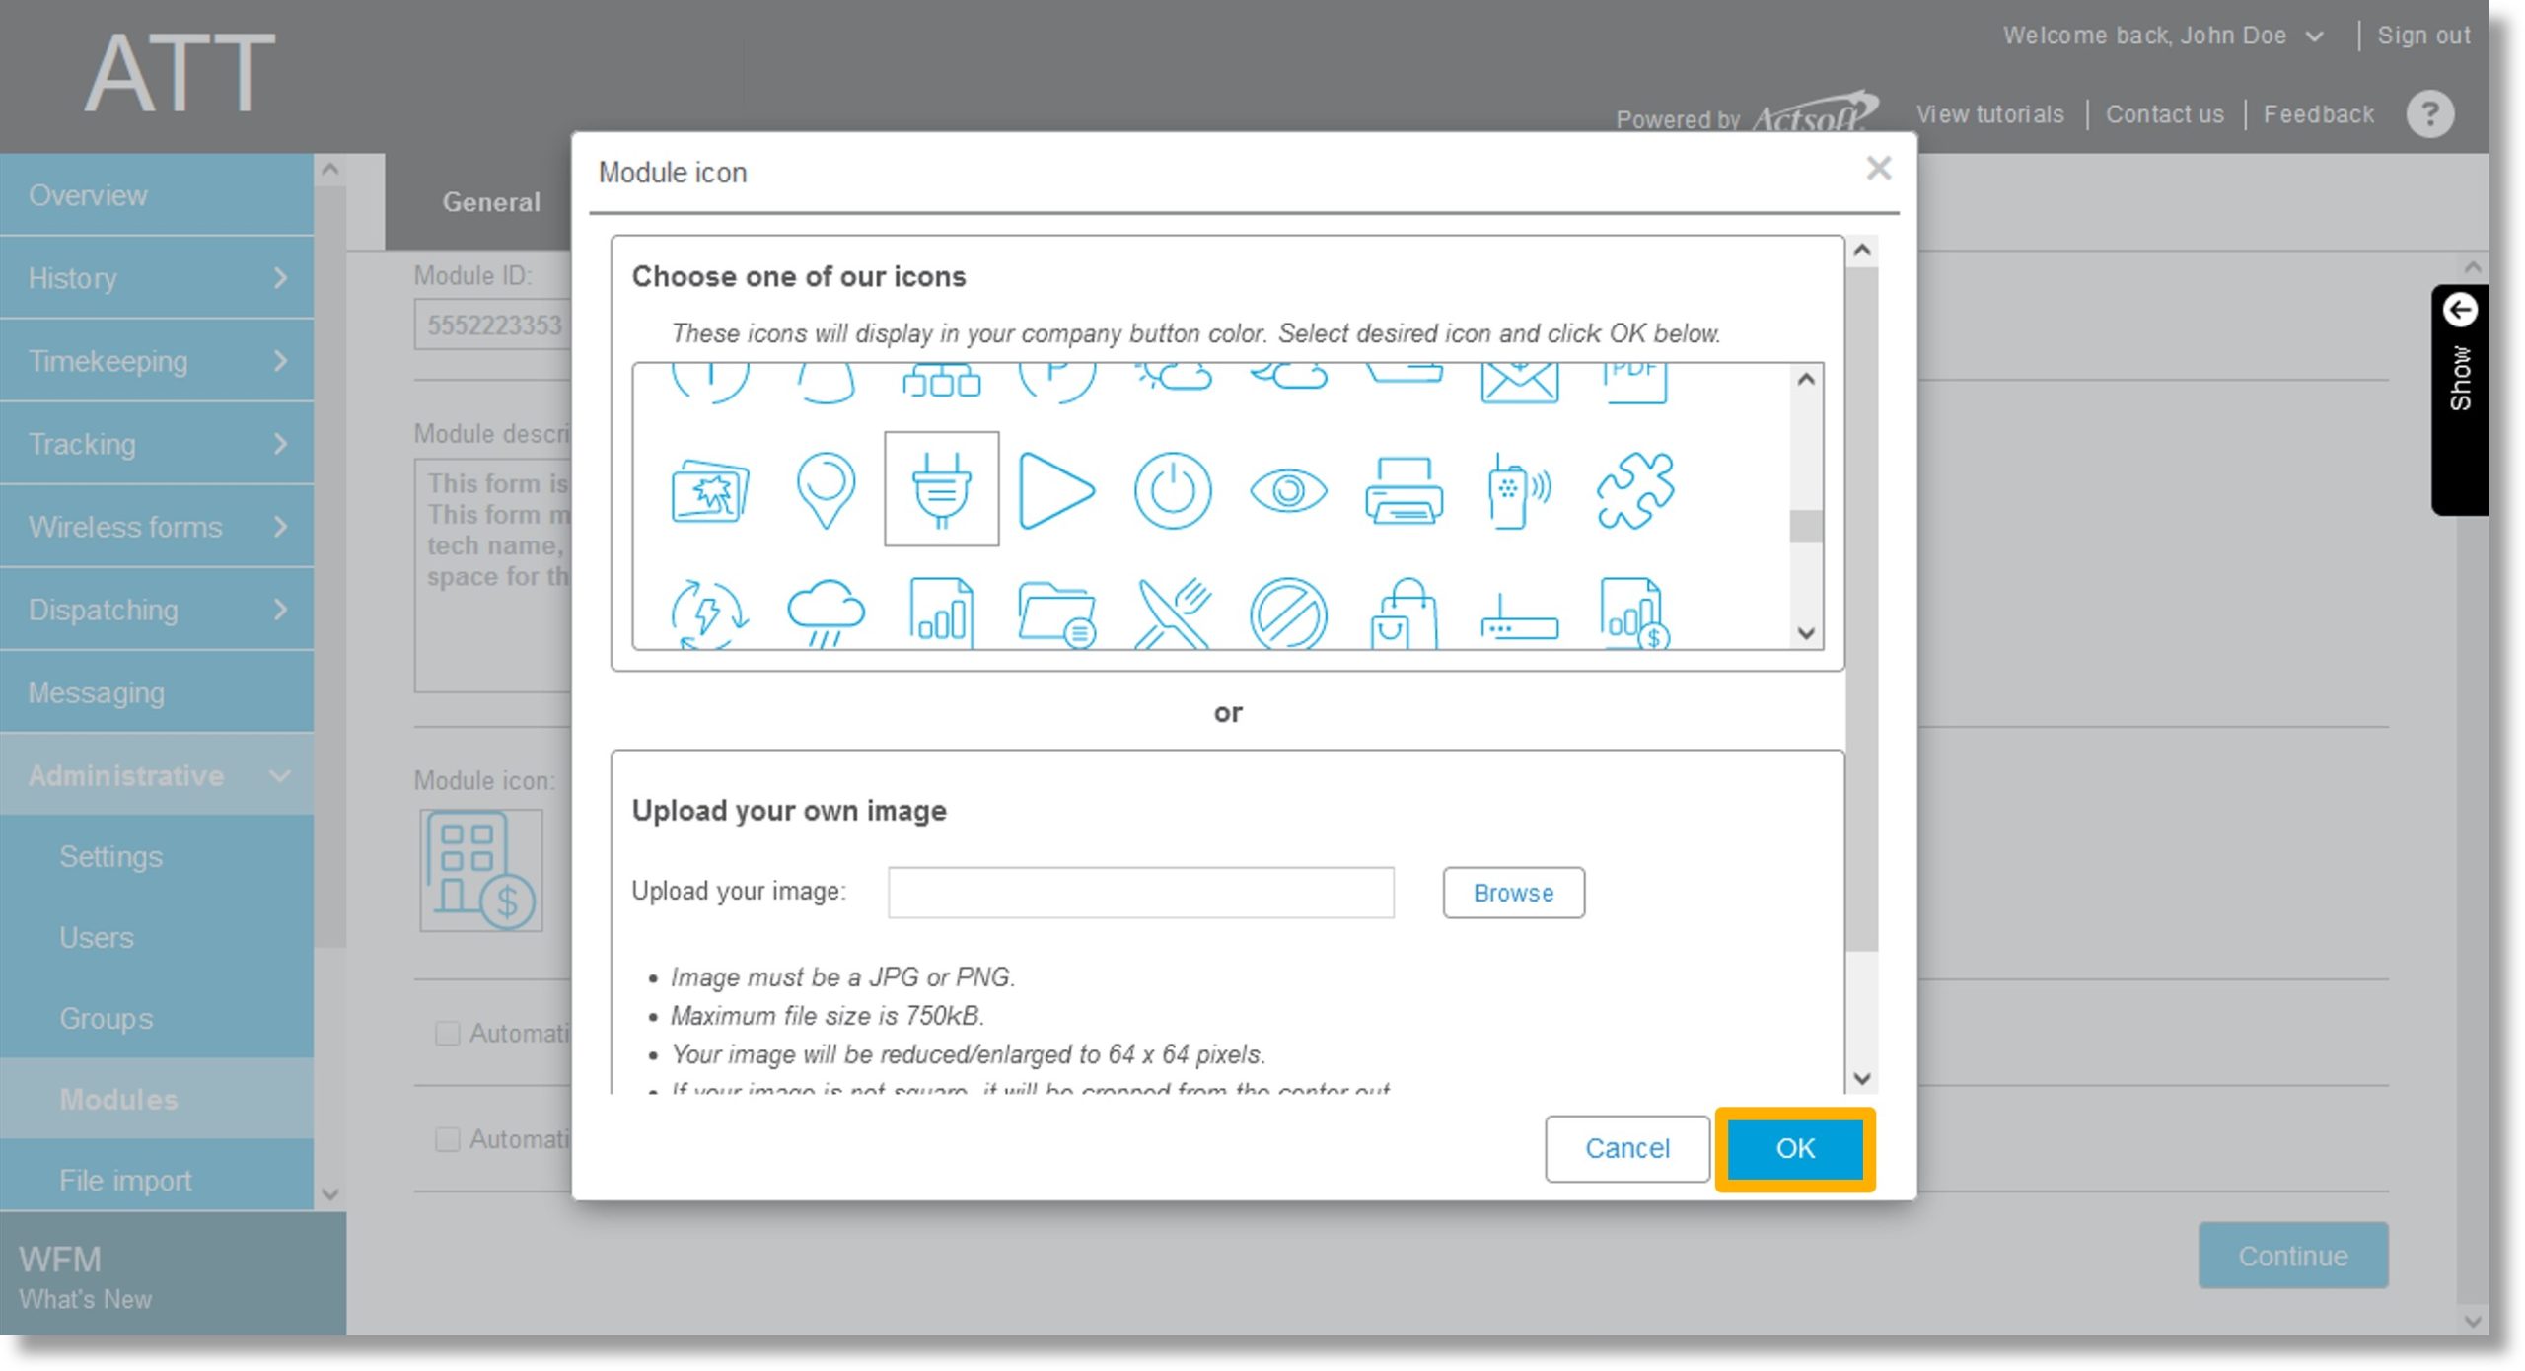
Task: Select the org chart hierarchy icon
Action: coord(941,381)
